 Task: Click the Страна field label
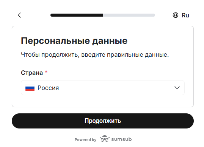click(x=32, y=73)
